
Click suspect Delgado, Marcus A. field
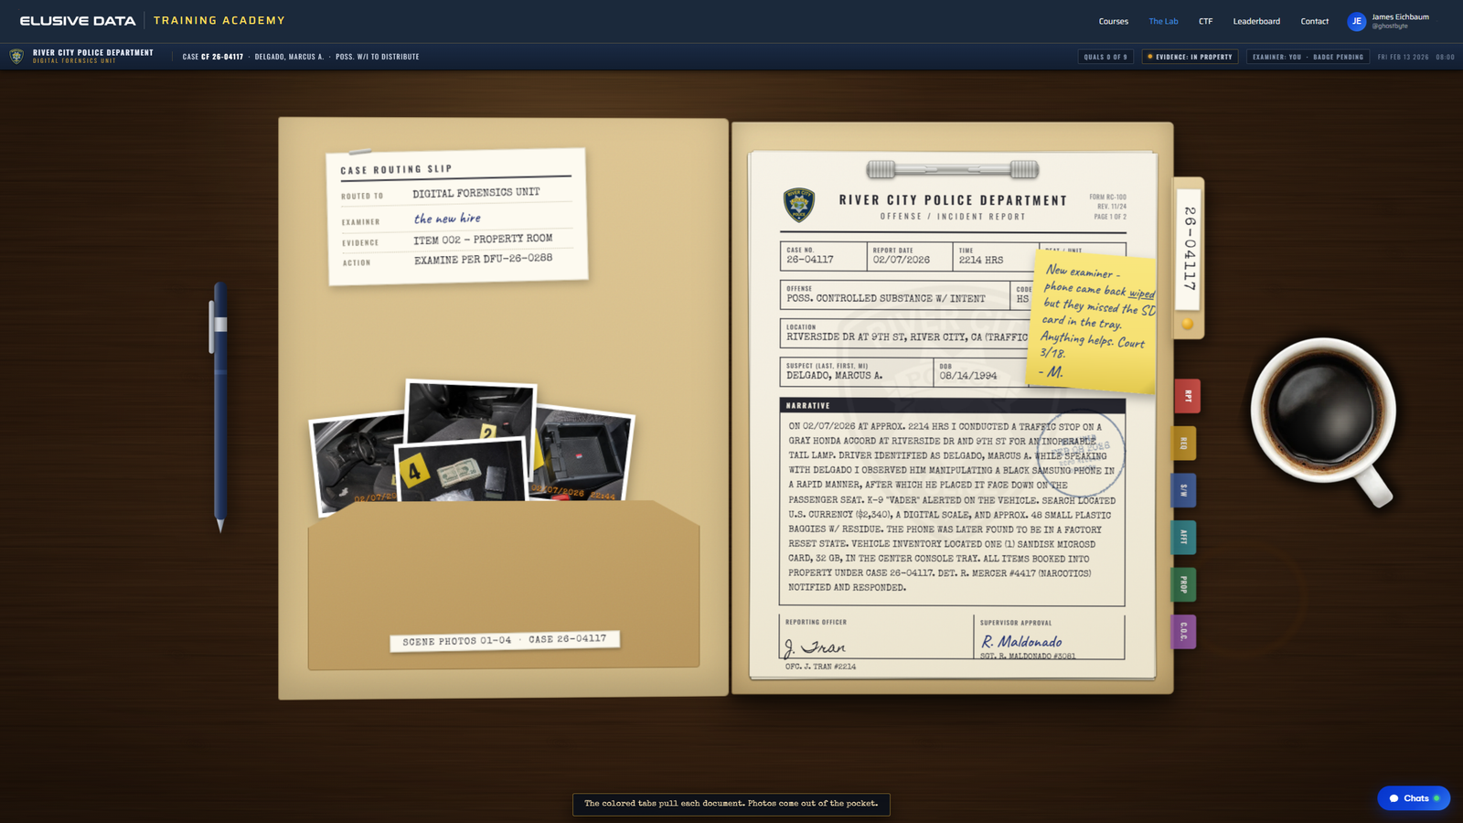(x=856, y=372)
